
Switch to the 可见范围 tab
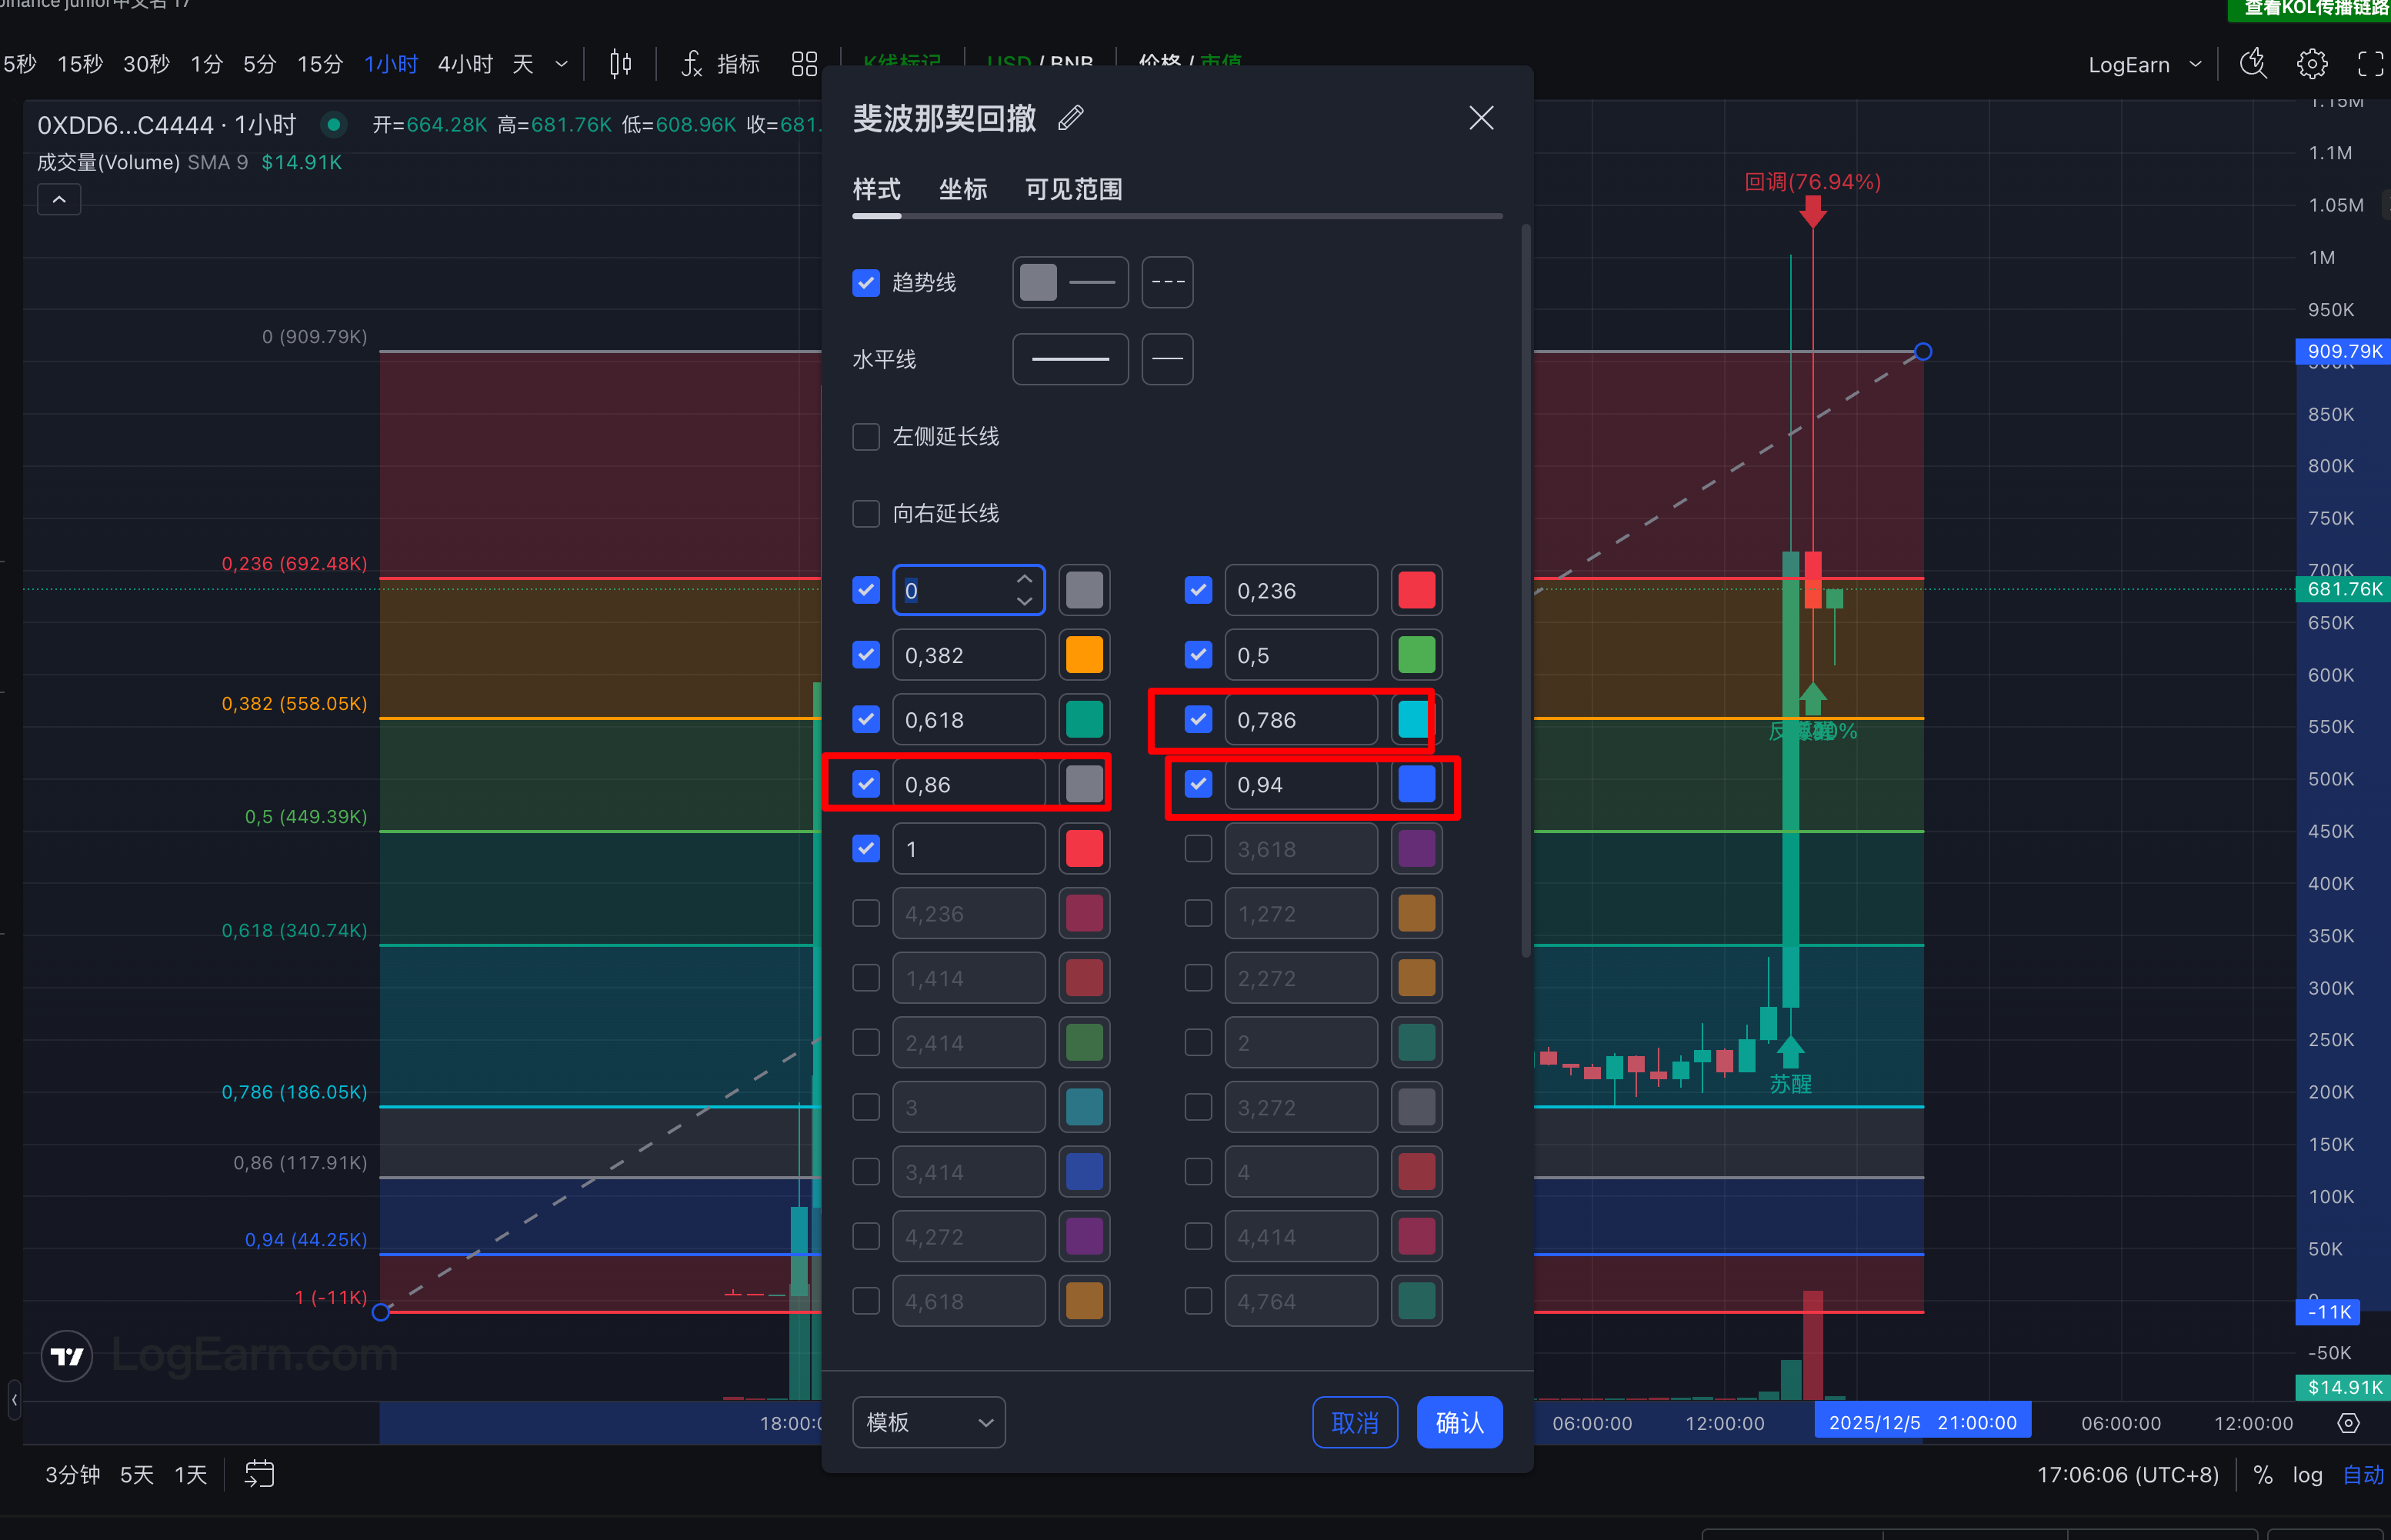[1073, 189]
